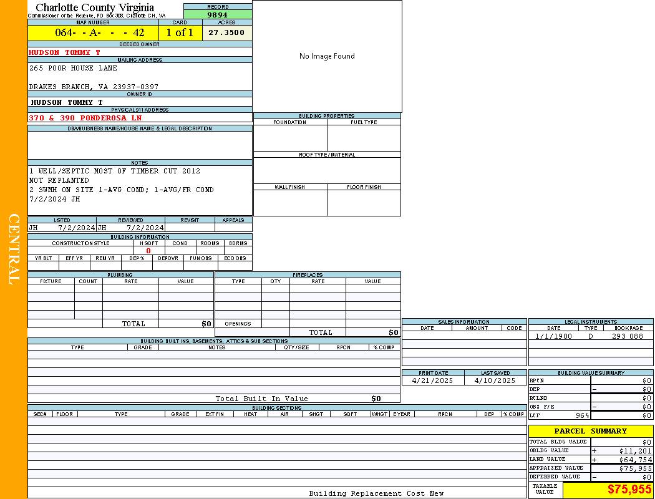Click the 'No Image Found' photo placeholder
The width and height of the screenshot is (655, 499).
click(327, 56)
